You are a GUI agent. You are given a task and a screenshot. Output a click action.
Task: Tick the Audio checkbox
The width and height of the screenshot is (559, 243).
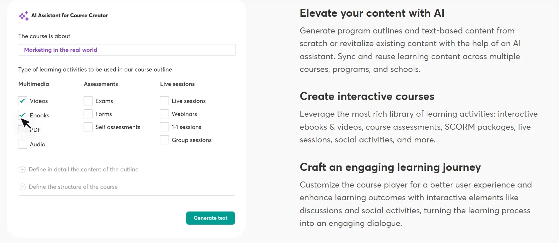pos(23,144)
